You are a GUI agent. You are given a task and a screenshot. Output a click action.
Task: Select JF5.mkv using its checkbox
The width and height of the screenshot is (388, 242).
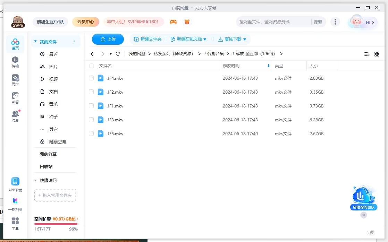point(91,133)
